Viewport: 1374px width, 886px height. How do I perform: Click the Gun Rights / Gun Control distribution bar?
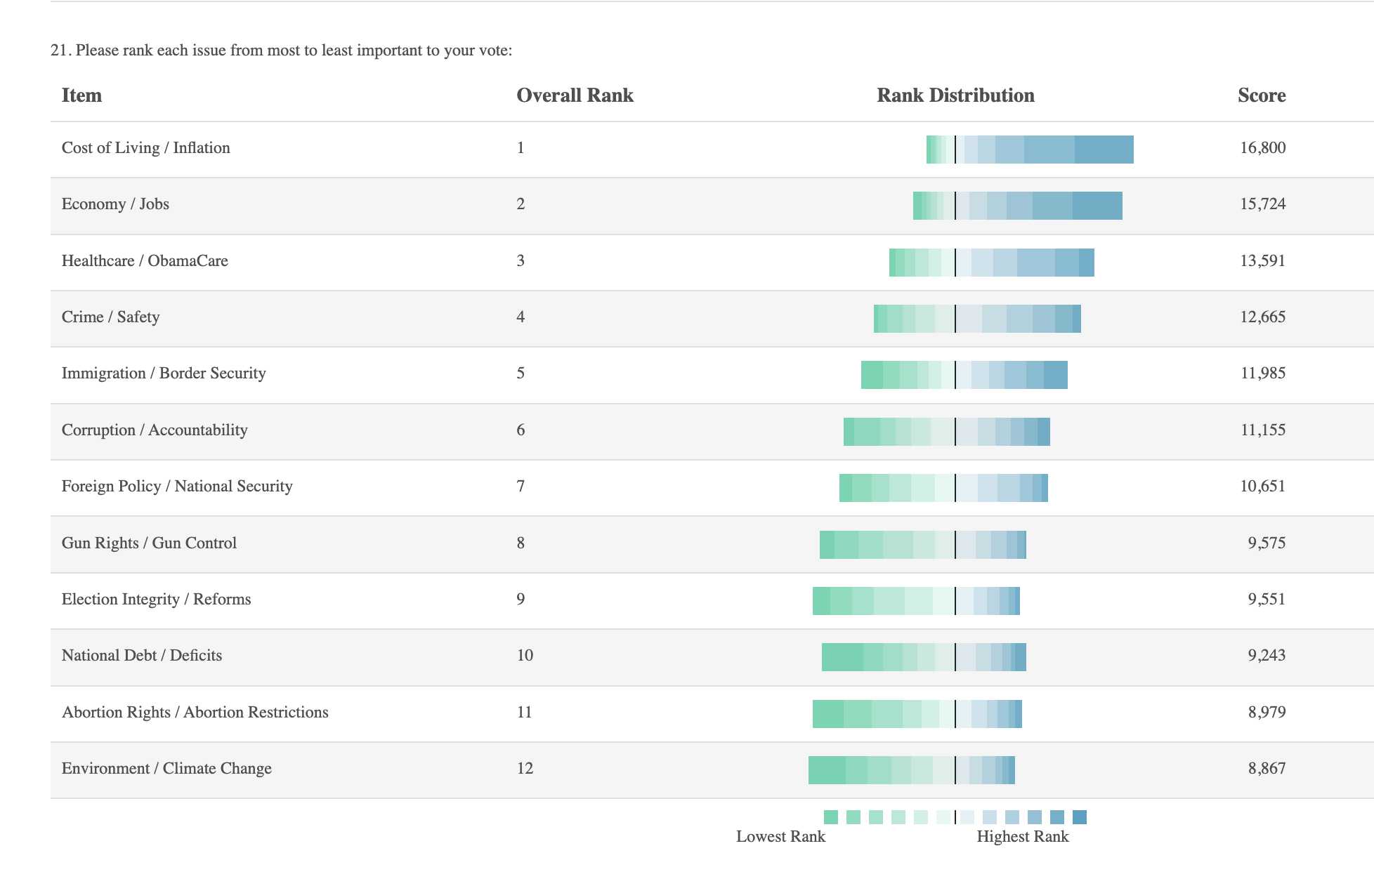[922, 545]
